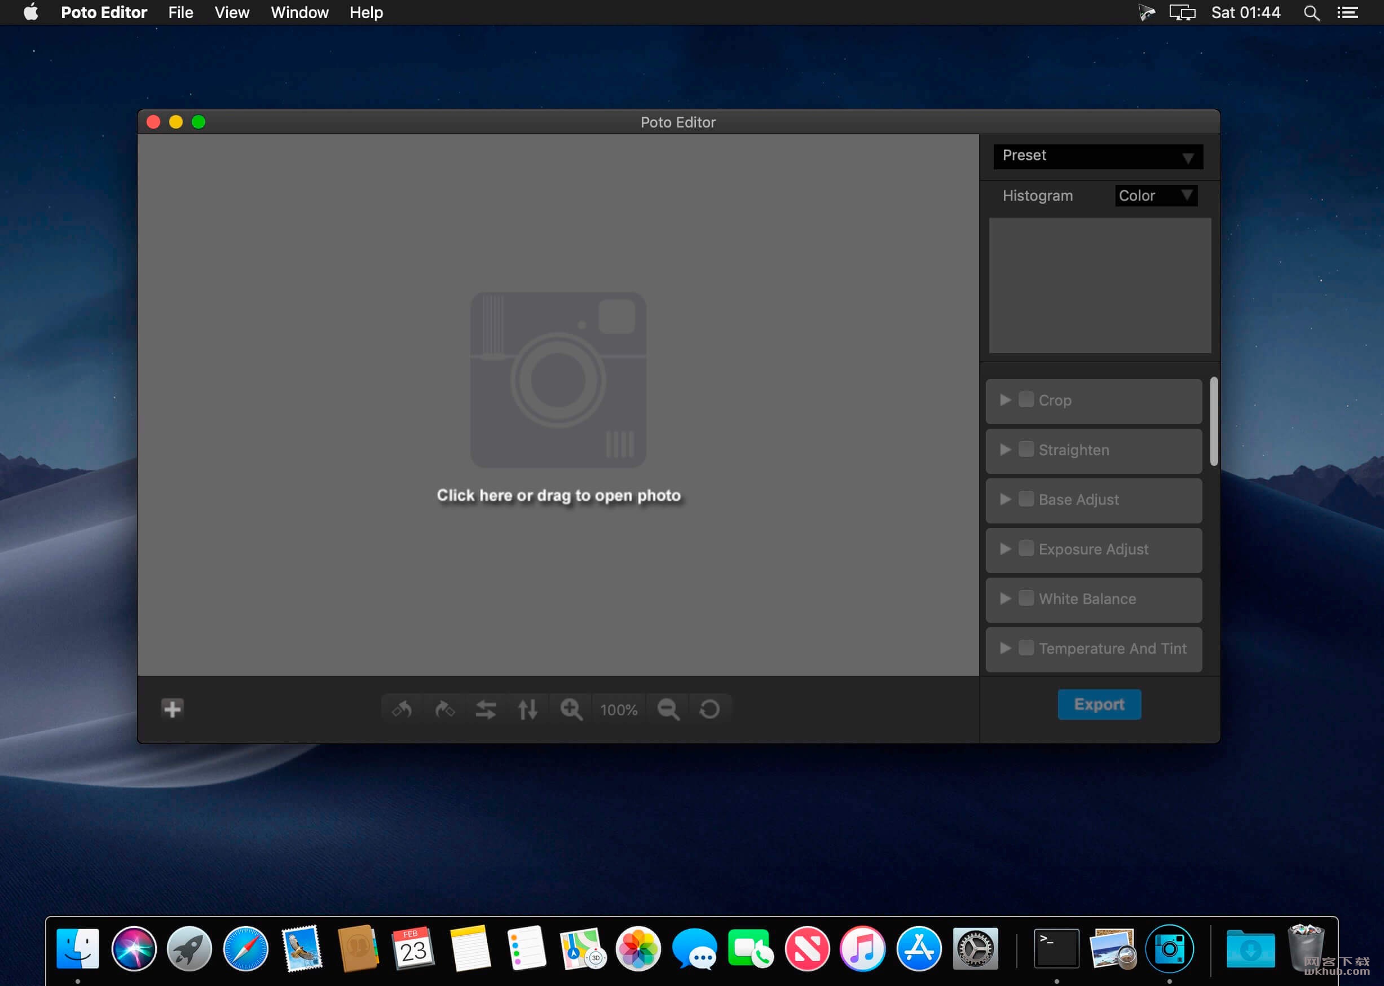1384x986 pixels.
Task: Open Launchpad rocket icon in Dock
Action: tap(190, 949)
